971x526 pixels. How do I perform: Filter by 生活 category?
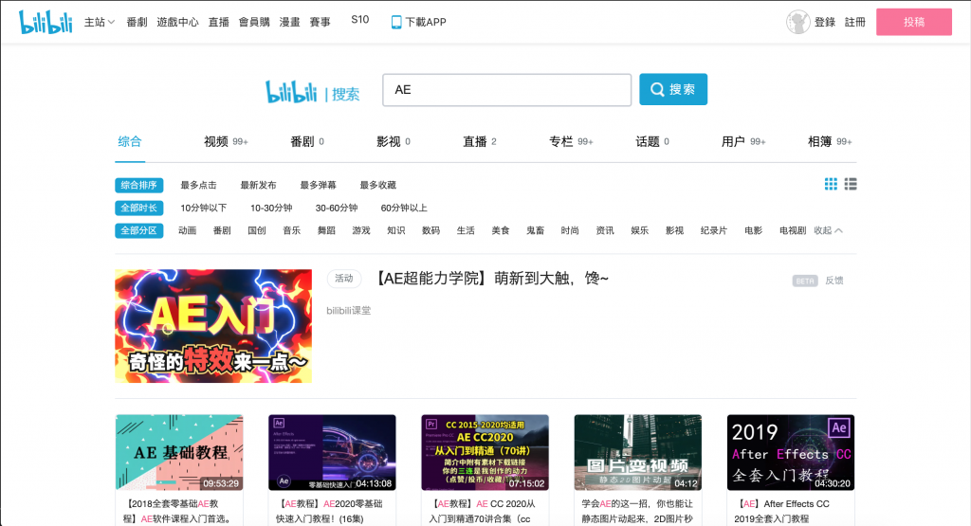(x=466, y=231)
